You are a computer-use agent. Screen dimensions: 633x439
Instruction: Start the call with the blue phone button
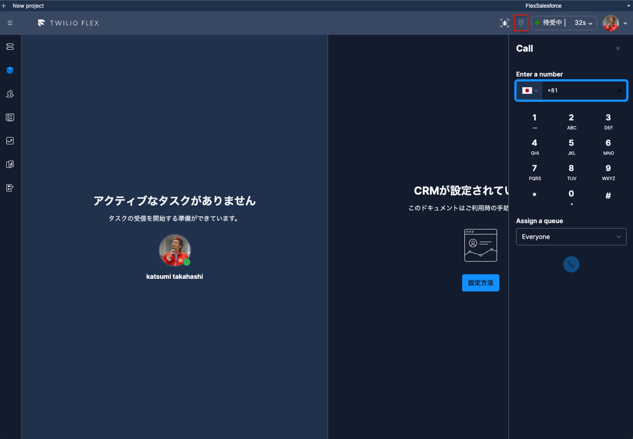pos(571,264)
